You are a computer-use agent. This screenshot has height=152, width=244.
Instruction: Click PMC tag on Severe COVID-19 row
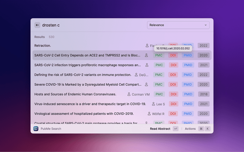pos(159,84)
